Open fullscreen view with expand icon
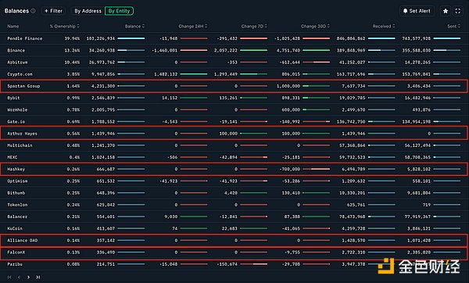This screenshot has height=283, width=469. pyautogui.click(x=457, y=11)
